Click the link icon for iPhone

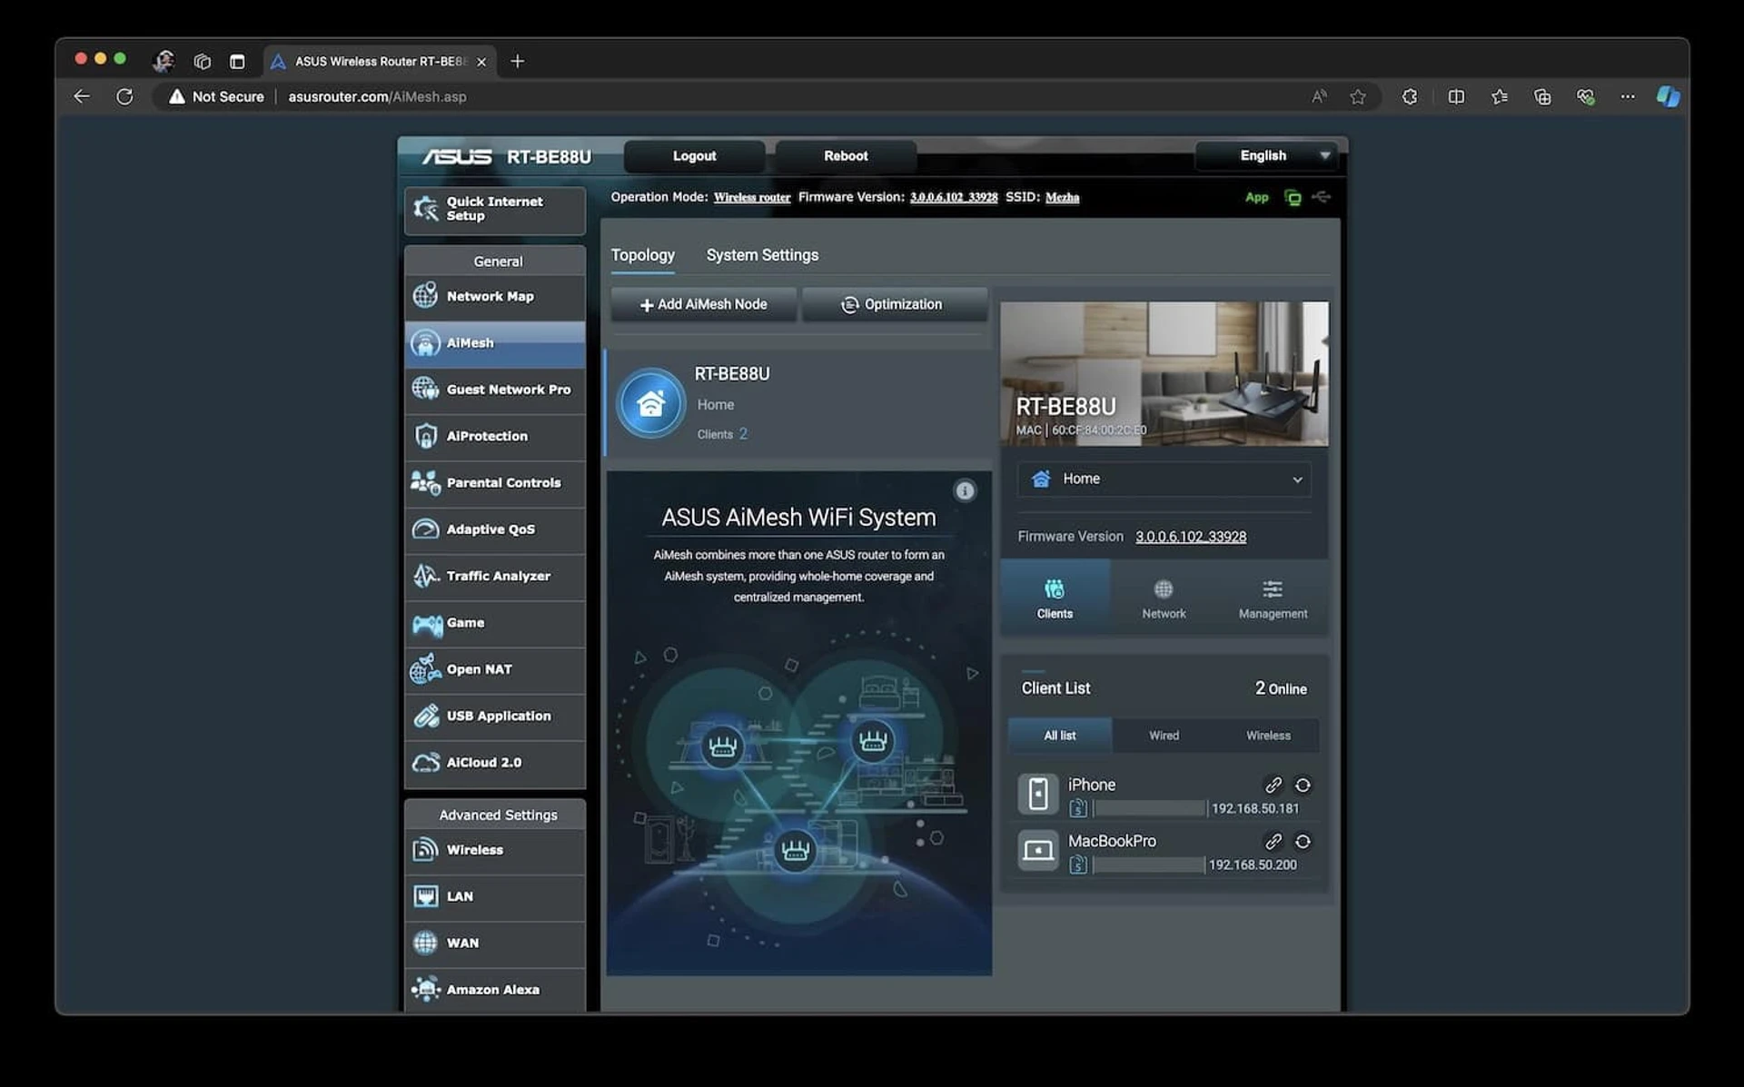tap(1273, 785)
